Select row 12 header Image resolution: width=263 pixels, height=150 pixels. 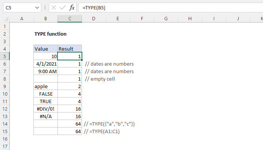click(5, 109)
